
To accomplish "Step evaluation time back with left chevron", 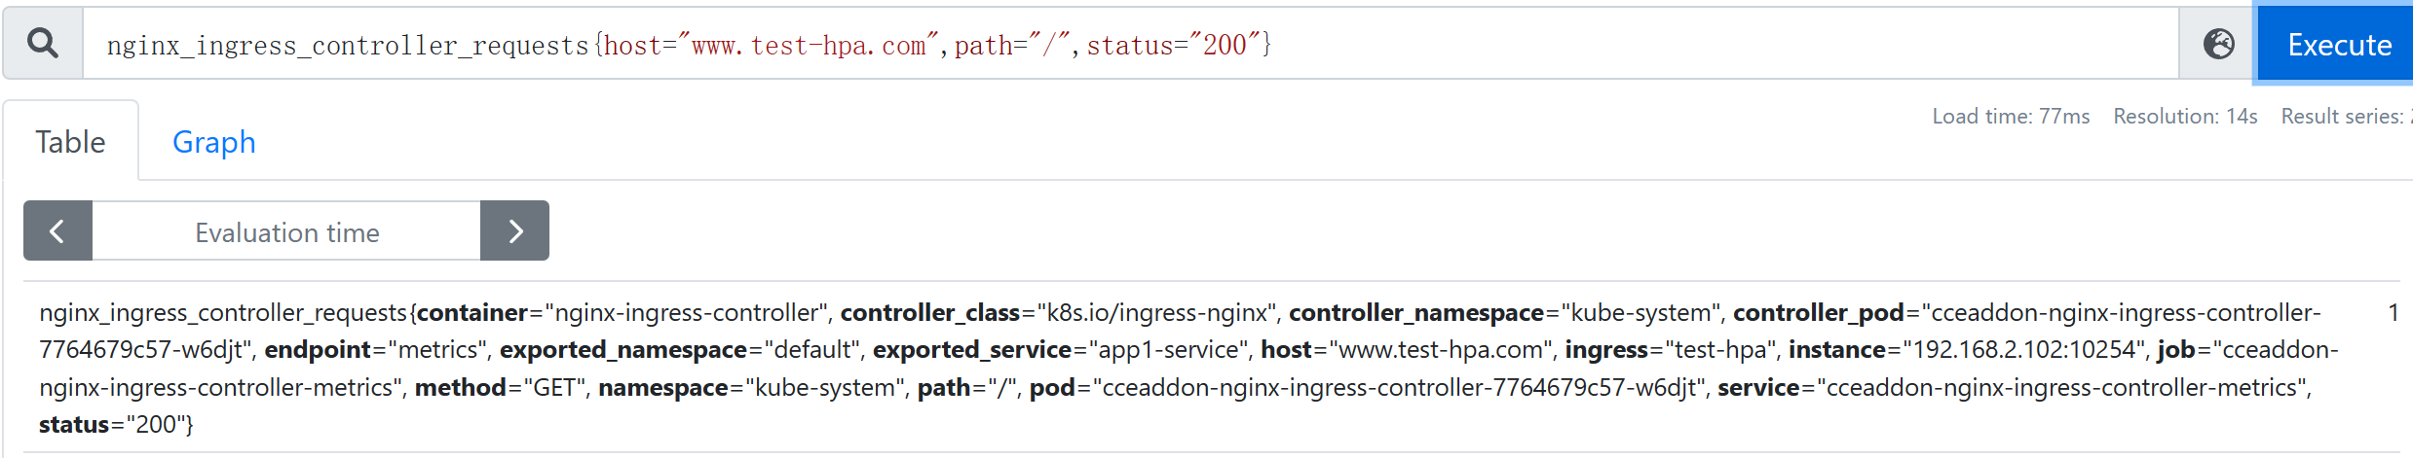I will coord(57,231).
